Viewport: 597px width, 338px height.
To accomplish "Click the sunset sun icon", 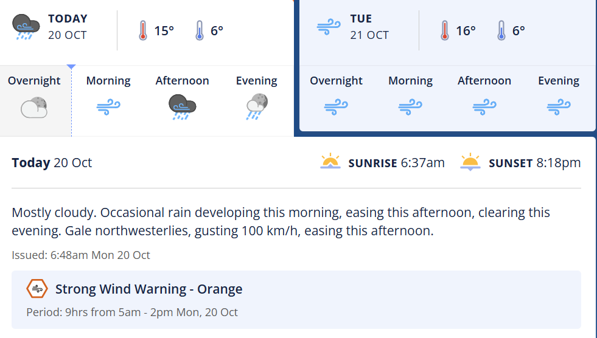I will pos(470,163).
